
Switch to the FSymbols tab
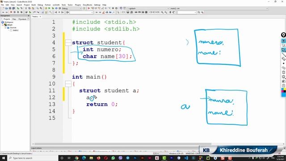pyautogui.click(x=22, y=19)
